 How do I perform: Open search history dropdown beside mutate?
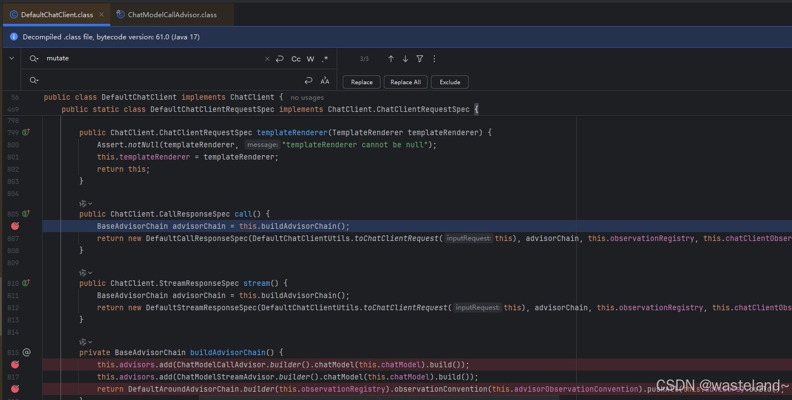[34, 58]
